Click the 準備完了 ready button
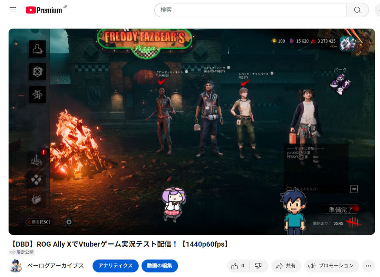 341,210
